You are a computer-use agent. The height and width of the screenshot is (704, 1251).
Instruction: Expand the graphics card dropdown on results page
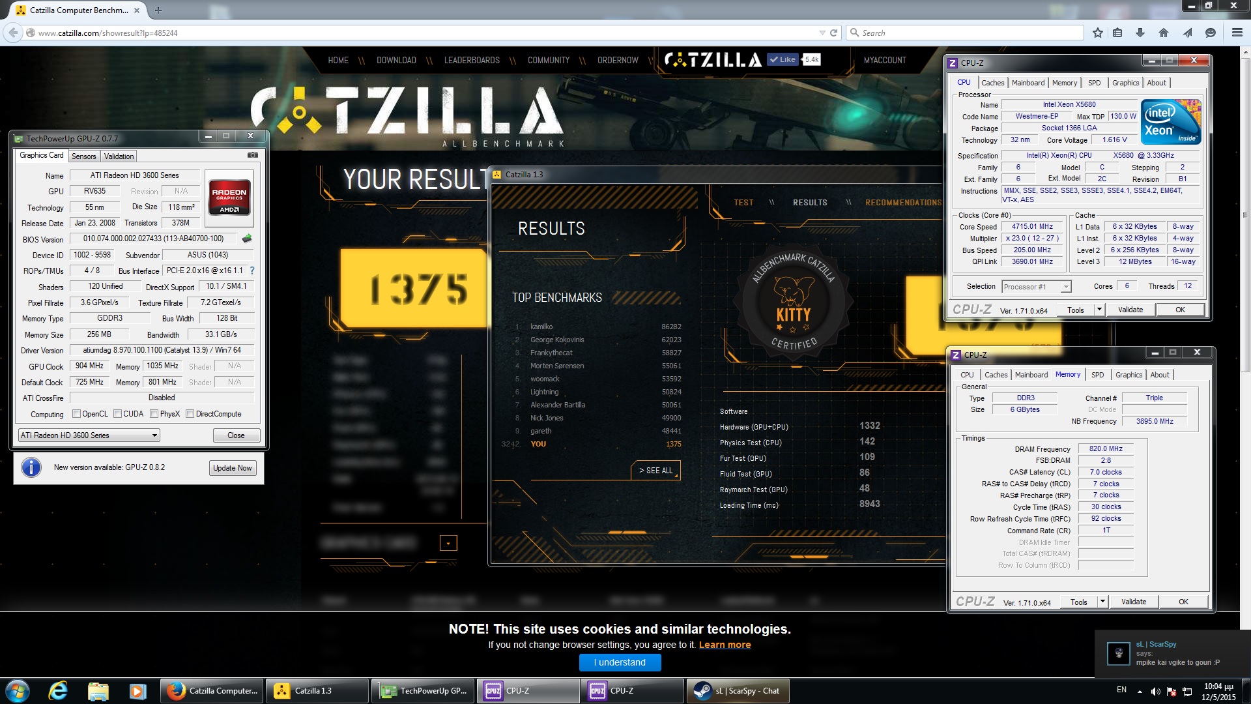pos(448,543)
